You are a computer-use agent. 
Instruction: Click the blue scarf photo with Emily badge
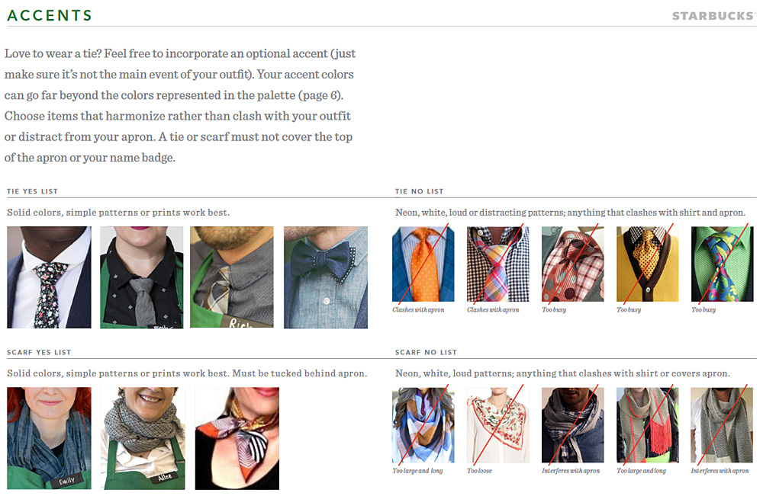click(x=49, y=438)
